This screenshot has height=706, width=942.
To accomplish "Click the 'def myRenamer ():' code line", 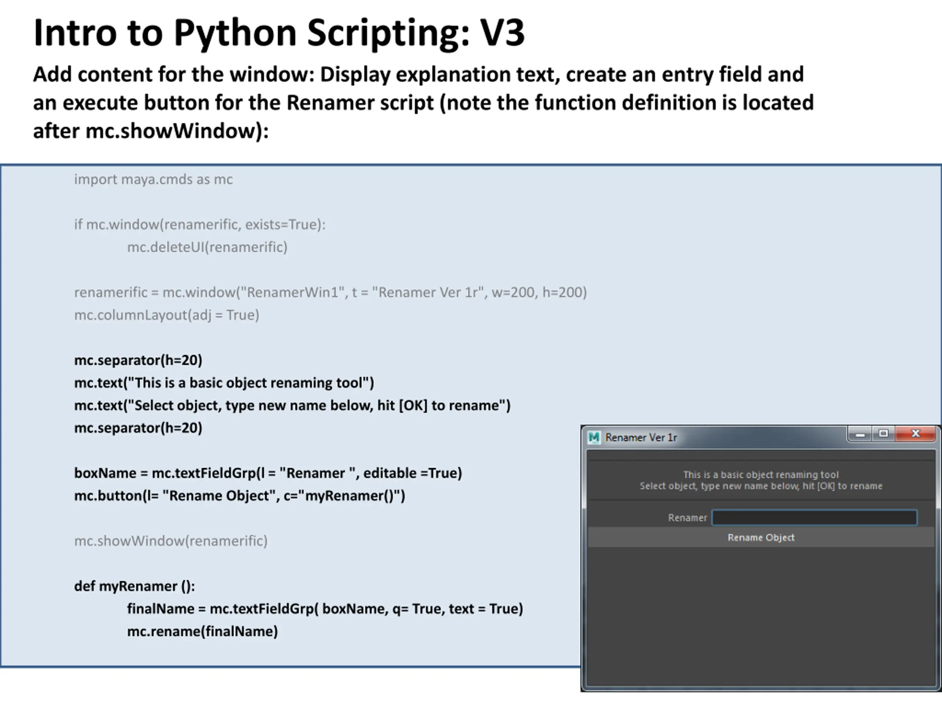I will [135, 586].
